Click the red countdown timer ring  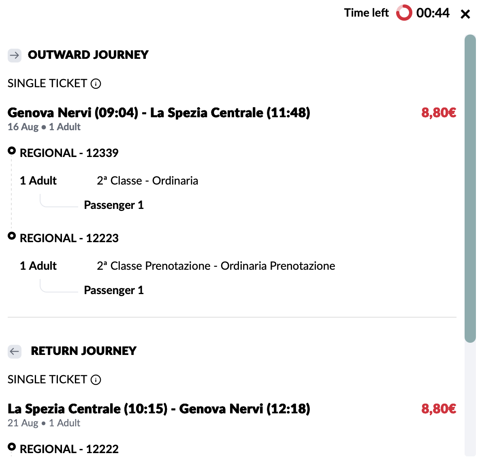[404, 13]
